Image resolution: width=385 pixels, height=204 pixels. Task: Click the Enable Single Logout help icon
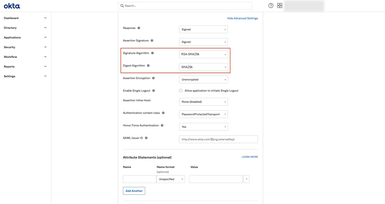coord(153,91)
